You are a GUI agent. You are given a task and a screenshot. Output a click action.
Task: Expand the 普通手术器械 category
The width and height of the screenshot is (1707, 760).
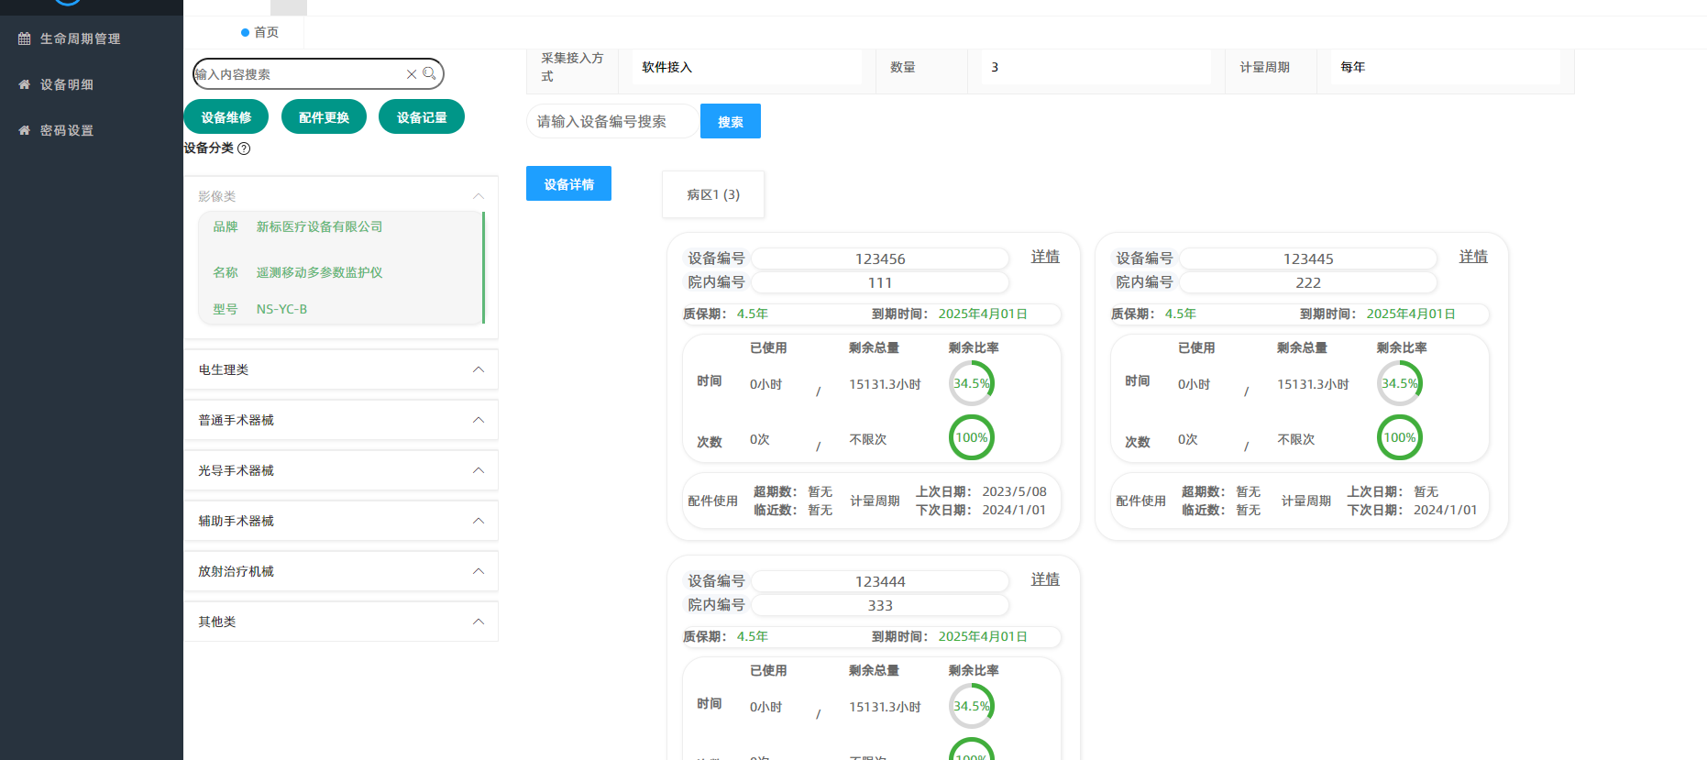(341, 420)
